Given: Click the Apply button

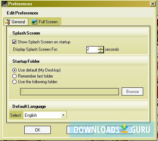Looking at the screenshot, I should (119, 130).
